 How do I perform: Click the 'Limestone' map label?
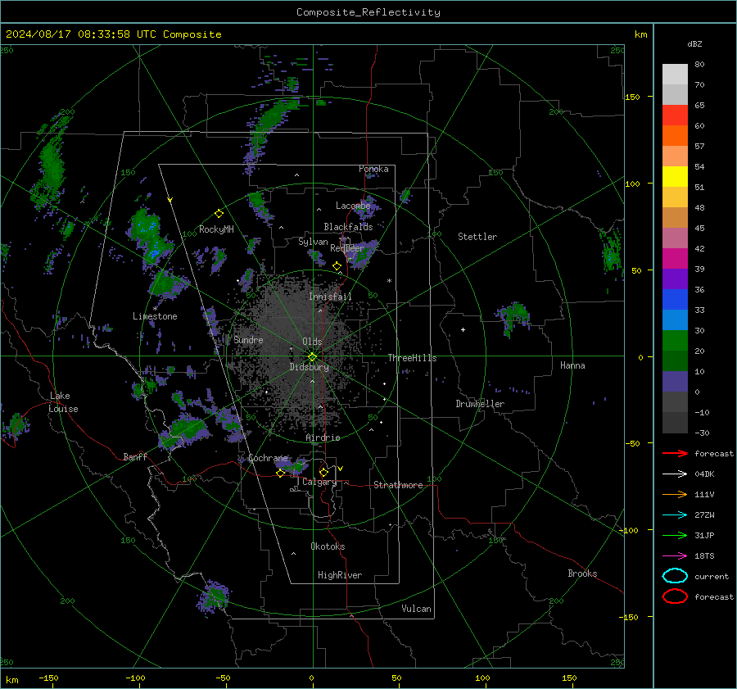155,316
